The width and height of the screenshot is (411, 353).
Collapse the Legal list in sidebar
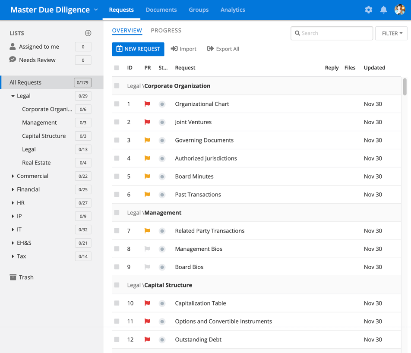tap(13, 96)
